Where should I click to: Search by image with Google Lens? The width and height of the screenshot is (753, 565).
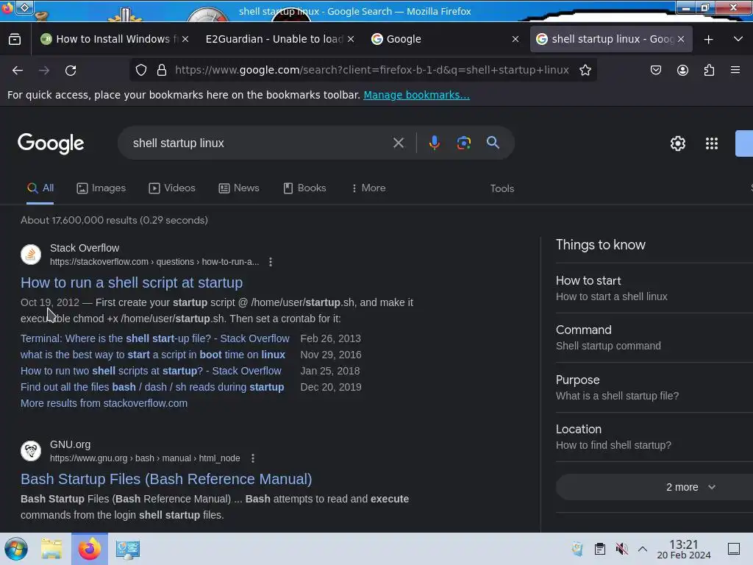pyautogui.click(x=463, y=143)
